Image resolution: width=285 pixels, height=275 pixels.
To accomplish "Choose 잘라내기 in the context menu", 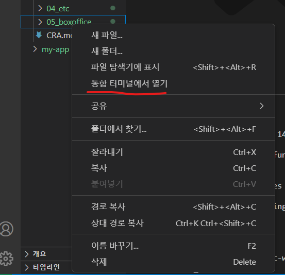I will coord(173,152).
